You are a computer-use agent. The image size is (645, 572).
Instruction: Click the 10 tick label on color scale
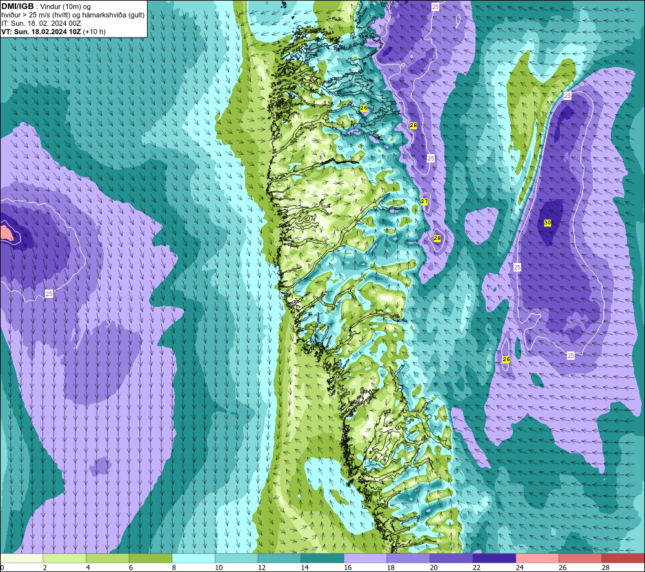pos(219,567)
